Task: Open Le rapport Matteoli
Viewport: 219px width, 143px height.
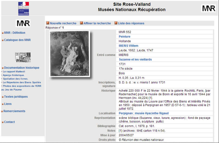Action: coord(14,71)
